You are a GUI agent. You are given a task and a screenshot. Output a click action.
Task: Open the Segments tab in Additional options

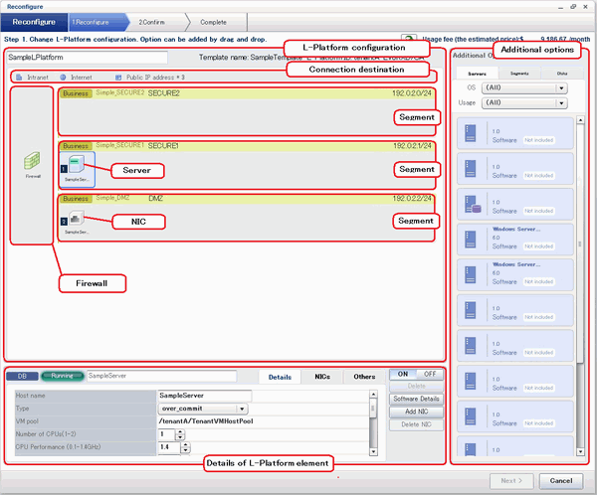click(x=517, y=74)
